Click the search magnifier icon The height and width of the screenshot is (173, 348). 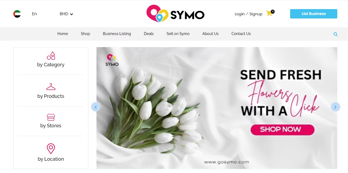click(335, 34)
